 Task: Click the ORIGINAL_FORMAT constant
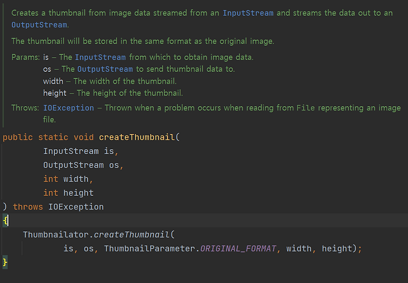(238, 249)
